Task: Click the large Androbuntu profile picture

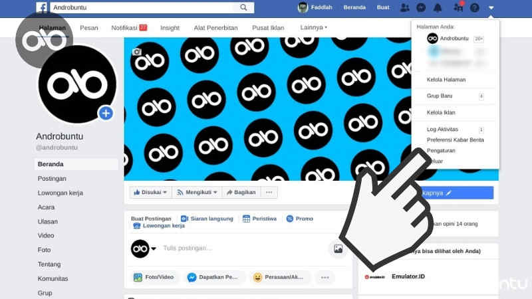Action: click(77, 84)
